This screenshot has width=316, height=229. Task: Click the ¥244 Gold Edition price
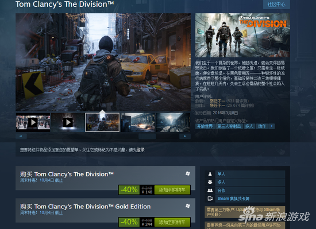(147, 224)
